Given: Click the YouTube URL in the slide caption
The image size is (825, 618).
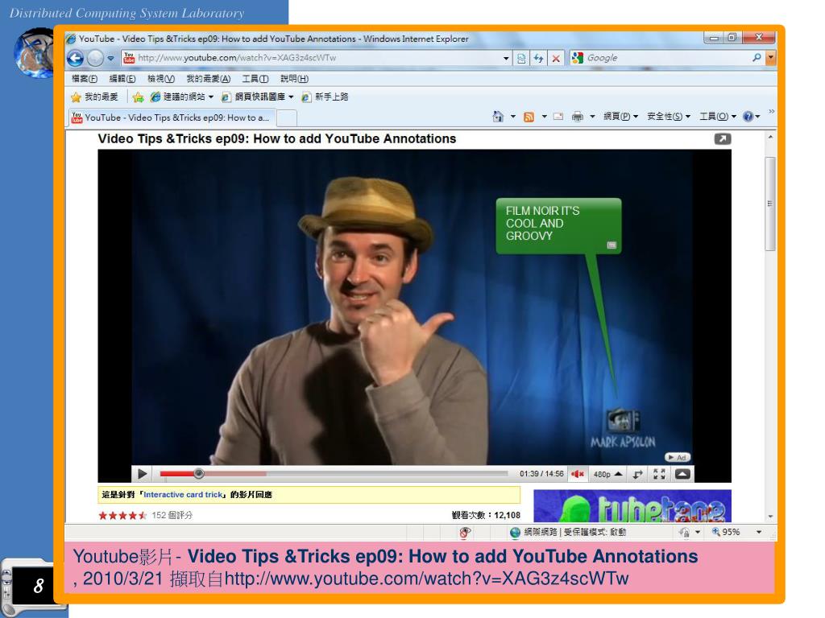Looking at the screenshot, I should pyautogui.click(x=426, y=579).
